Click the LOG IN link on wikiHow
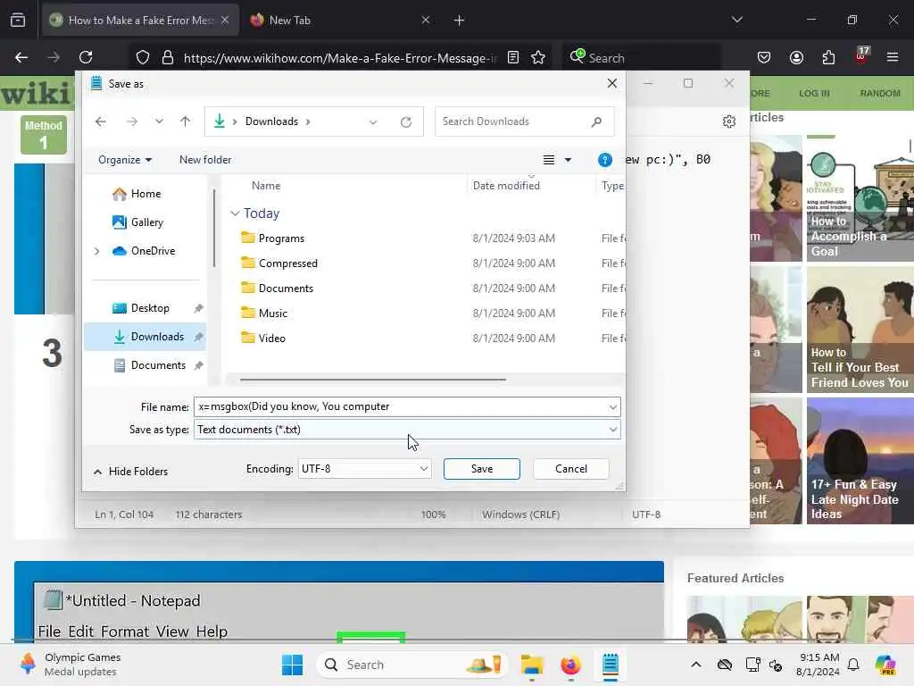This screenshot has width=914, height=686. 814,93
